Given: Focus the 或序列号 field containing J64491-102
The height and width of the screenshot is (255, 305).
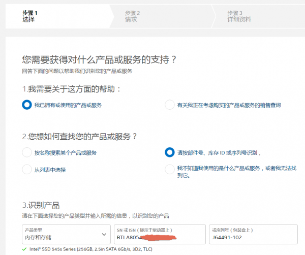Looking at the screenshot, I should point(253,237).
